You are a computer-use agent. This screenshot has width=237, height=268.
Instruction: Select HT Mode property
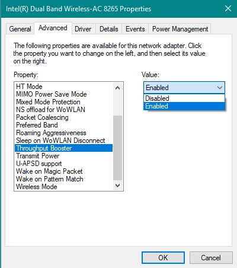(x=63, y=87)
